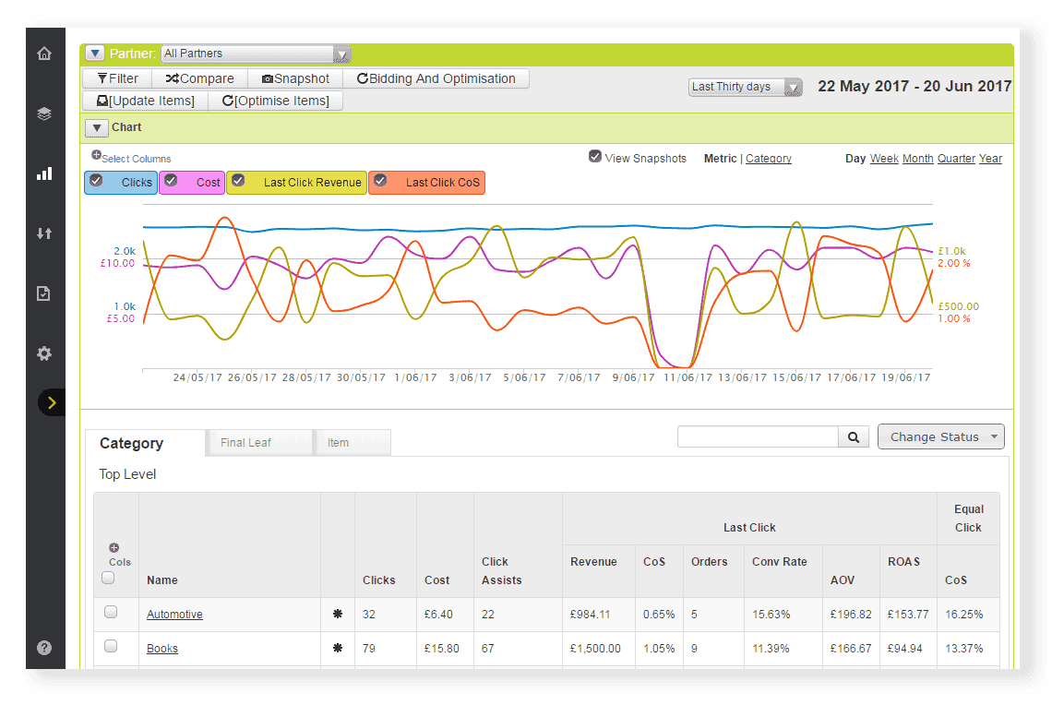The width and height of the screenshot is (1052, 717).
Task: Toggle the Last Click CoS checkbox
Action: coord(380,181)
